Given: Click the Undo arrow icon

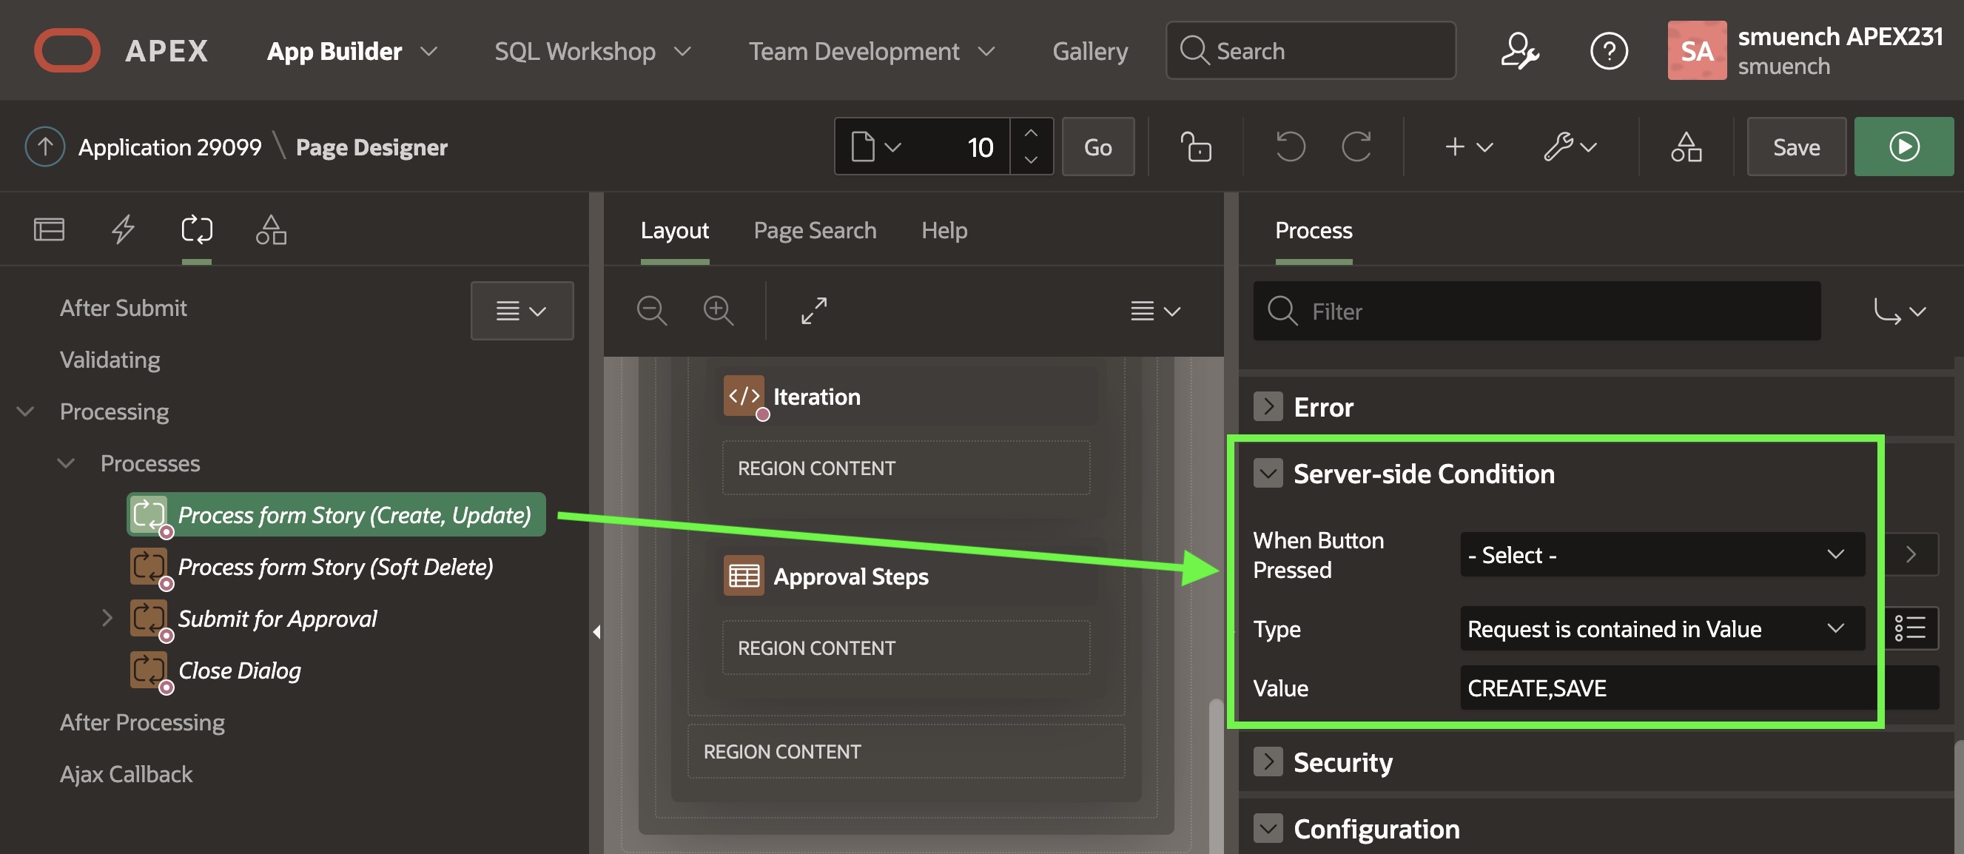Looking at the screenshot, I should 1289,147.
